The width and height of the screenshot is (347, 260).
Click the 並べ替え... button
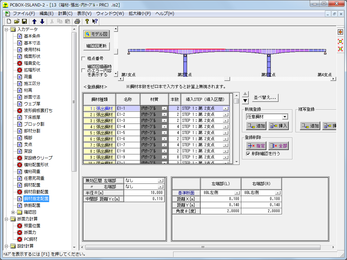pos(265,97)
